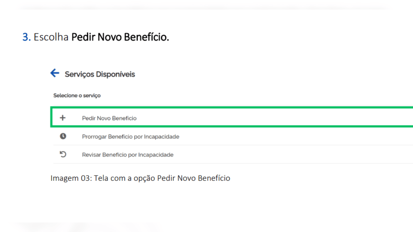Click the clock icon for Prorrogar Benefício
This screenshot has width=413, height=232.
(x=63, y=136)
